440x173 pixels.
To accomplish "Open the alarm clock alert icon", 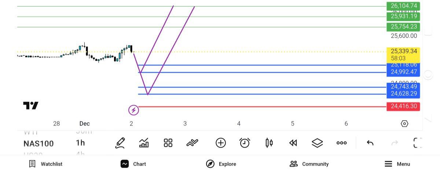I will click(245, 143).
